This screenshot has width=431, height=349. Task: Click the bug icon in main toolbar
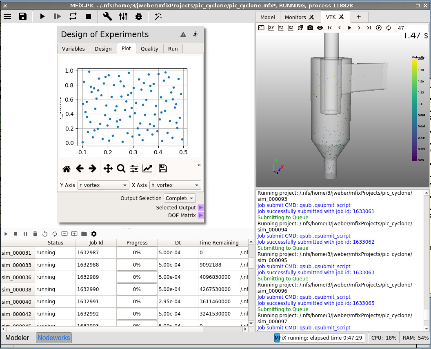(x=139, y=16)
